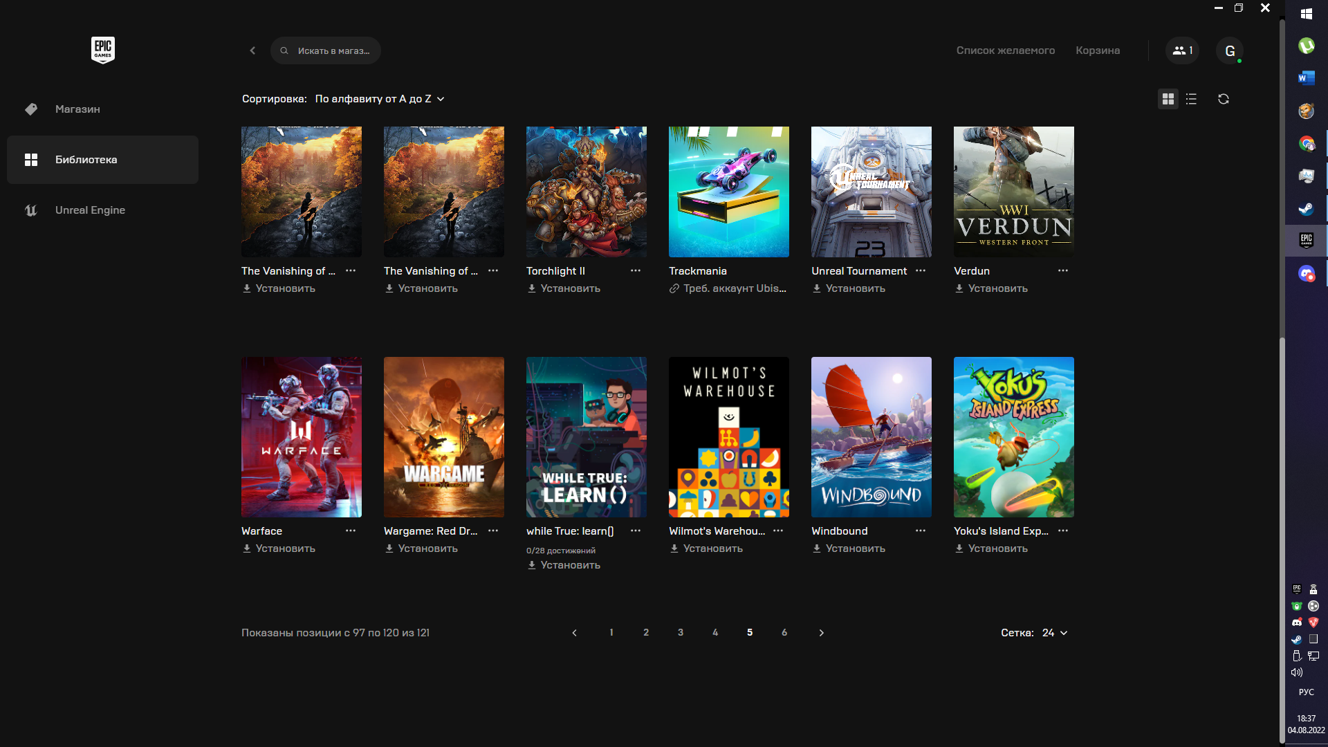Open the Store section in sidebar

click(x=102, y=109)
